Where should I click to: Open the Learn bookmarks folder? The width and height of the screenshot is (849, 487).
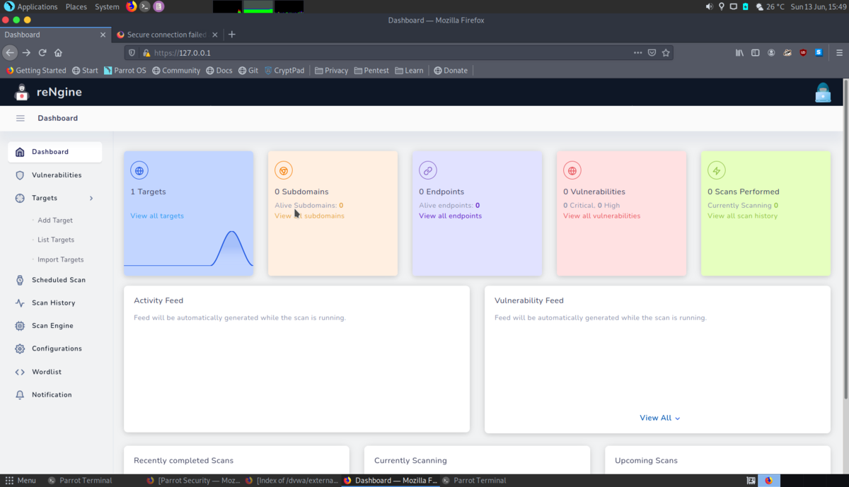pyautogui.click(x=409, y=71)
